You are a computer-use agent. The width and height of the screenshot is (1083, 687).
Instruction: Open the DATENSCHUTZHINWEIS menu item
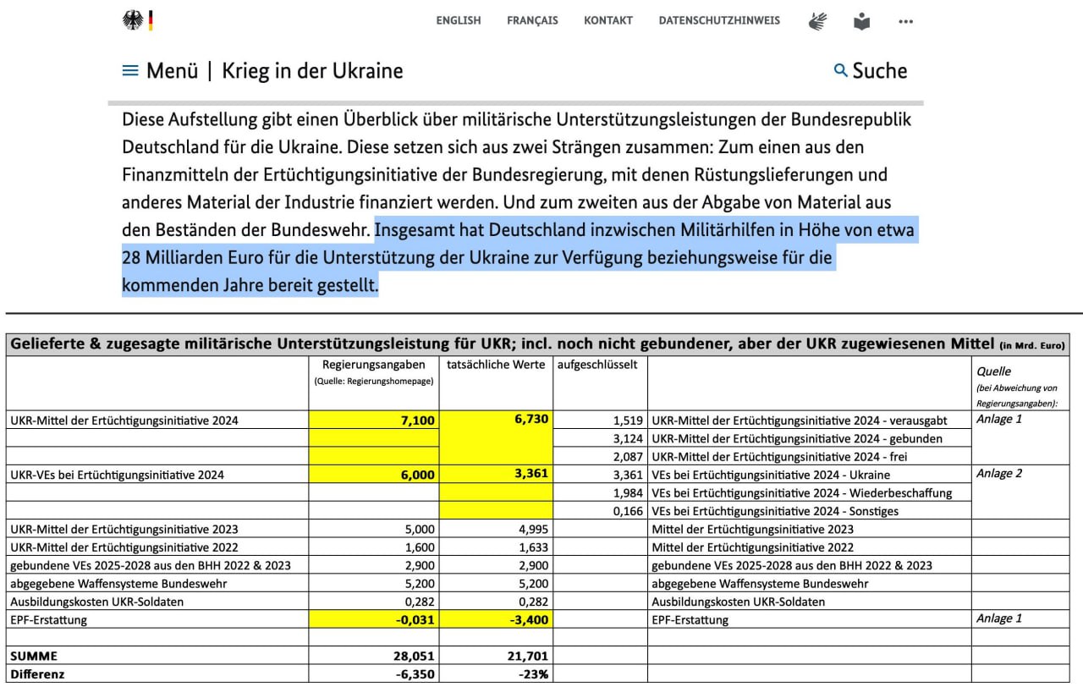point(719,20)
